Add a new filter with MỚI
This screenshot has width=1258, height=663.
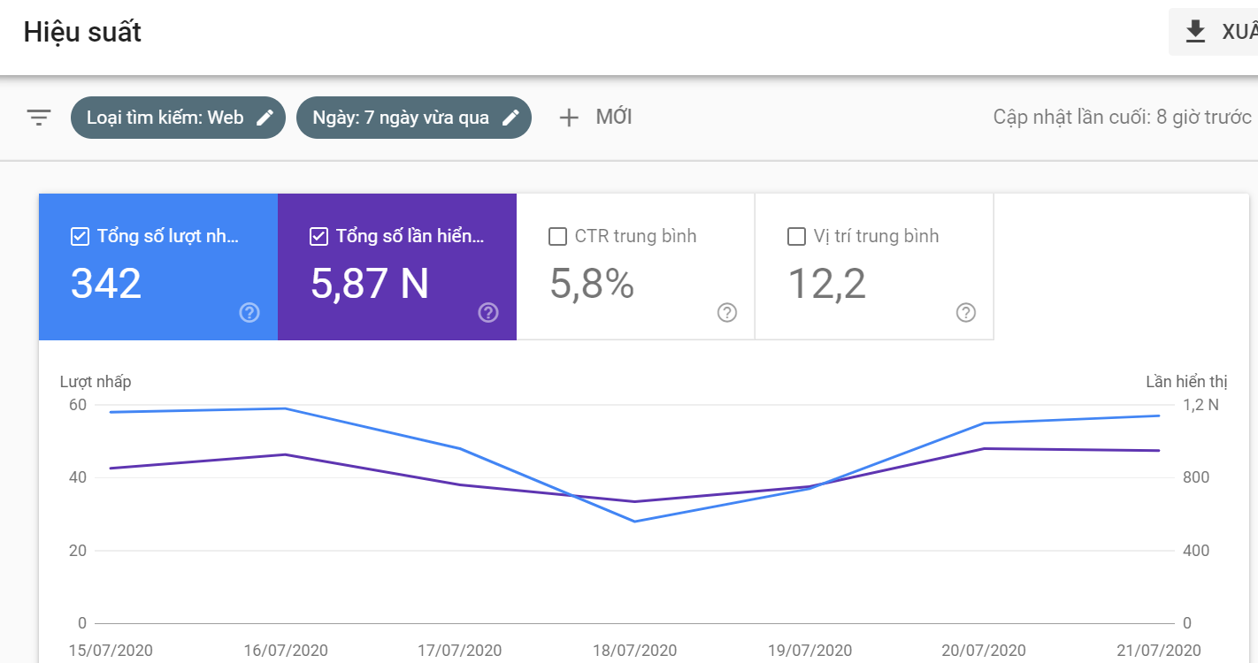point(595,118)
